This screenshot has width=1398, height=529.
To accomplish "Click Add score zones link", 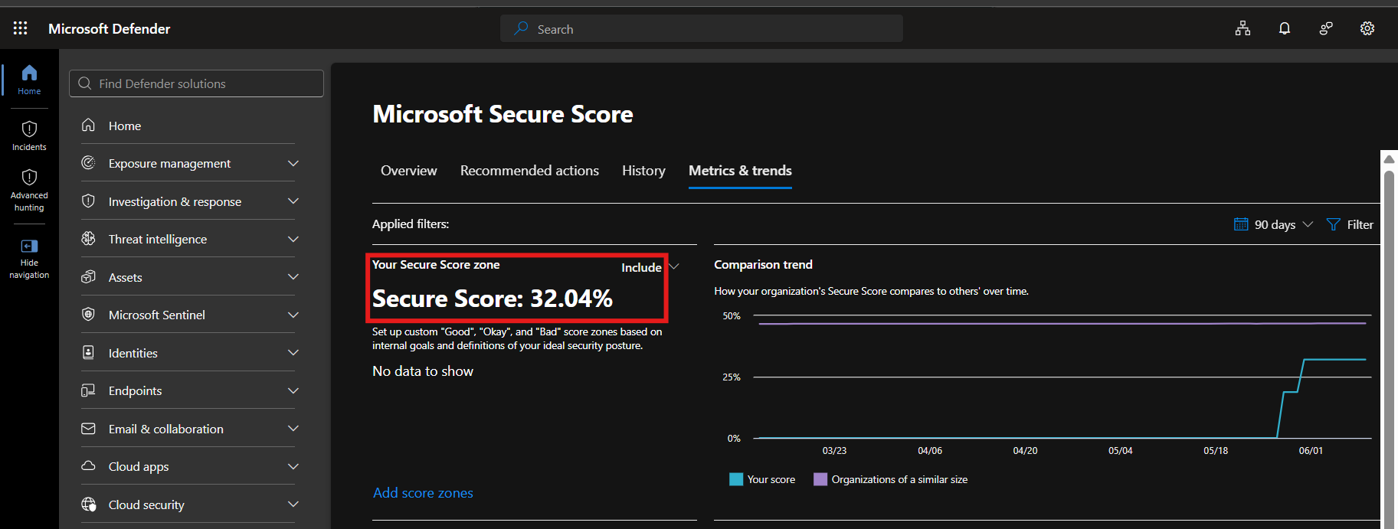I will (x=423, y=493).
